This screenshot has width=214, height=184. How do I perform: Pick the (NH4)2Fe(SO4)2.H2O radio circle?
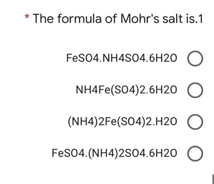(195, 122)
